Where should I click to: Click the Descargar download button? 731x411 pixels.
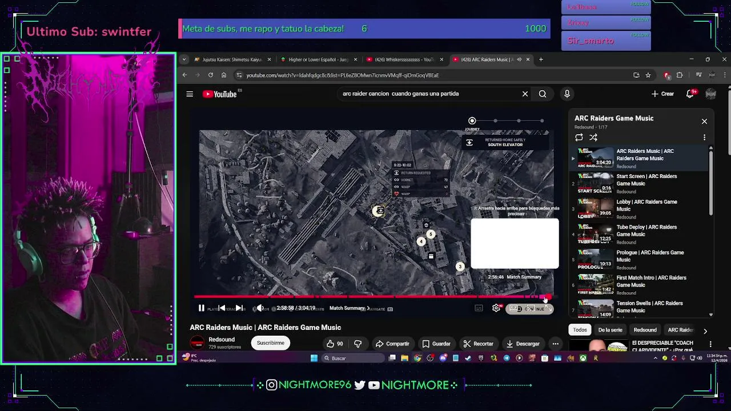coord(523,344)
